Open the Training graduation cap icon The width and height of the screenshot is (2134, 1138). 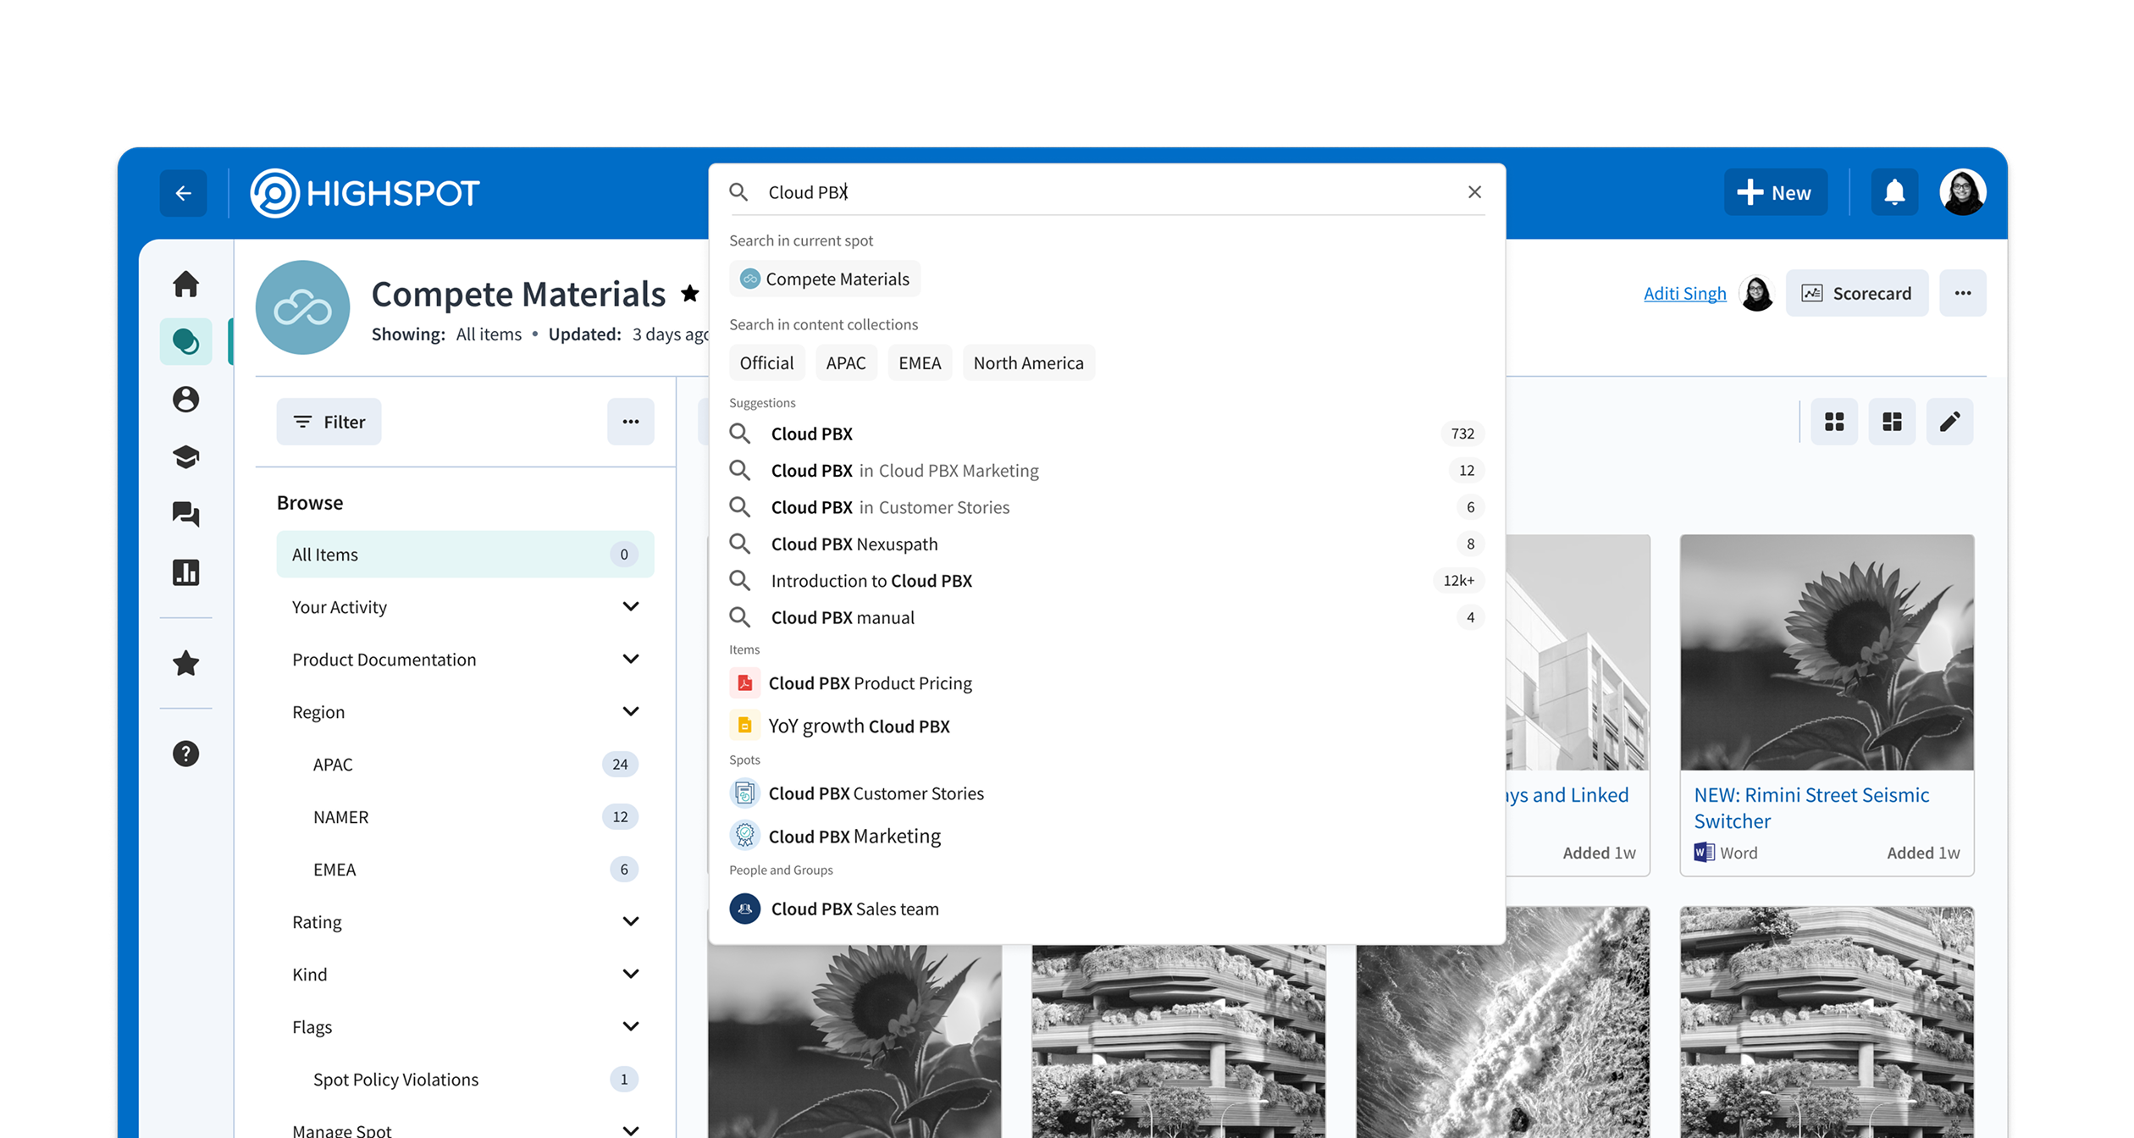[x=185, y=457]
